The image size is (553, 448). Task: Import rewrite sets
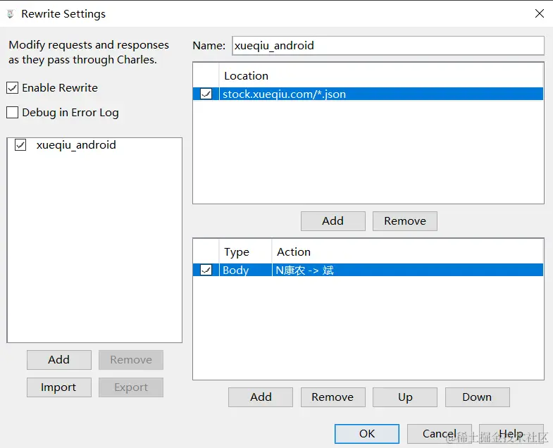(59, 387)
